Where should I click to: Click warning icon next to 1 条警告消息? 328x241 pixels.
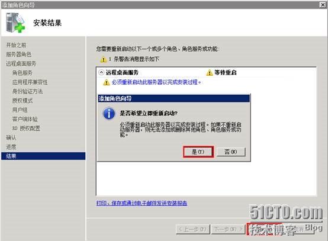coord(104,59)
